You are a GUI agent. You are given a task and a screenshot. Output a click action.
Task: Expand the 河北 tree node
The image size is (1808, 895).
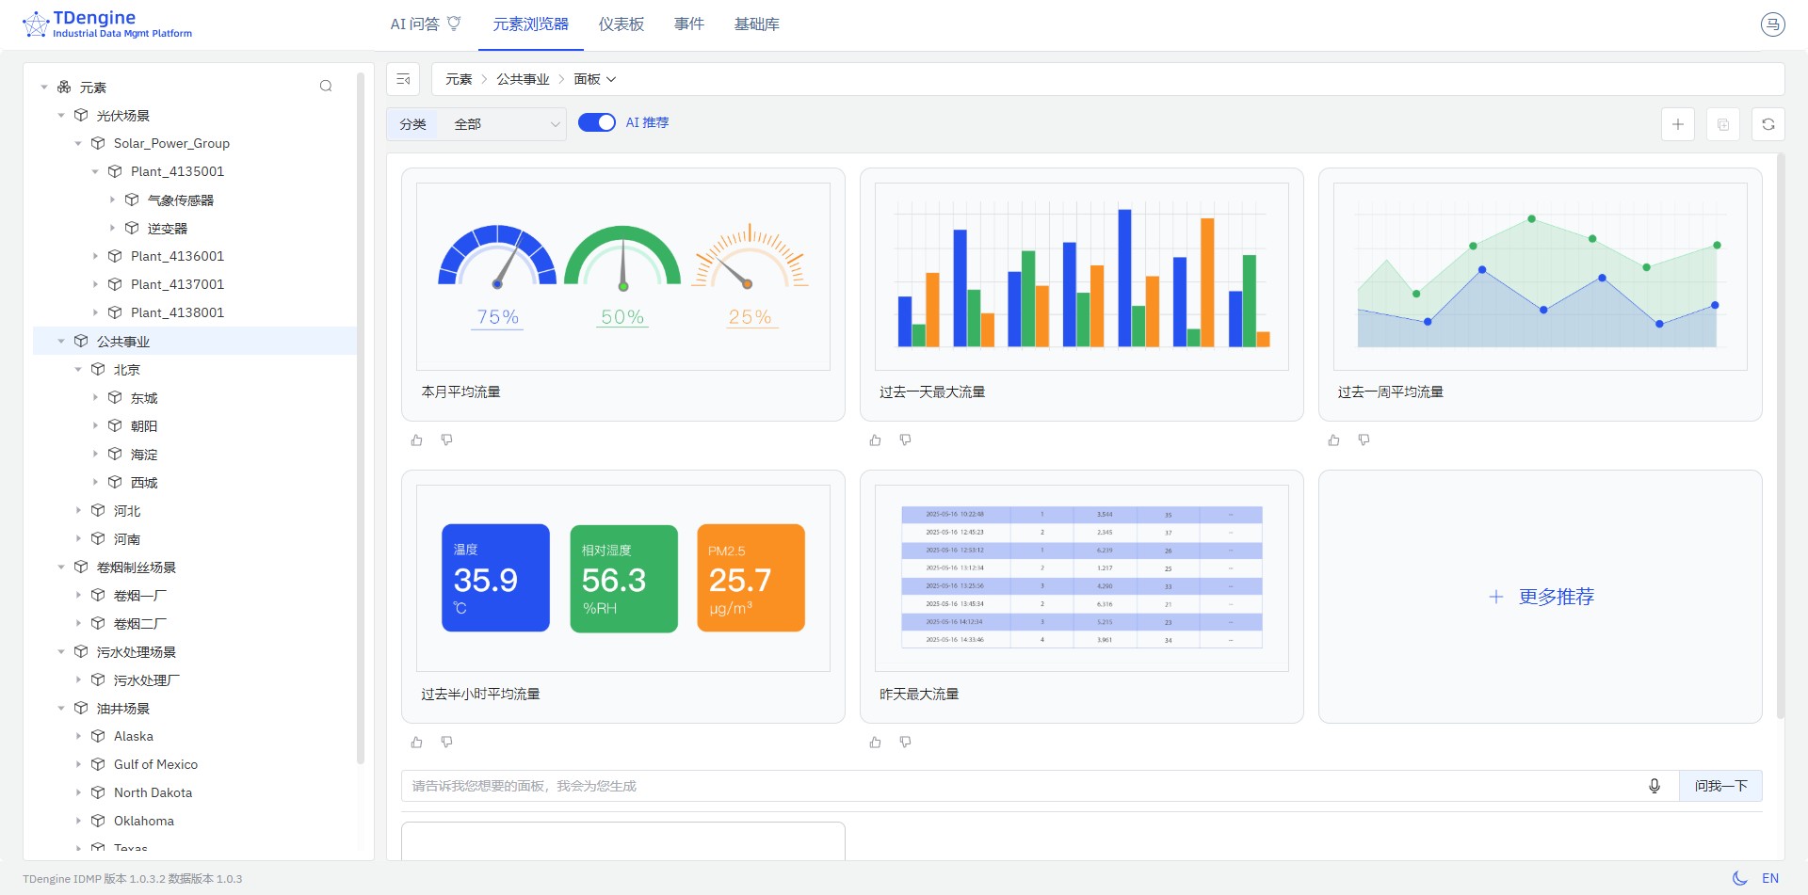[78, 510]
